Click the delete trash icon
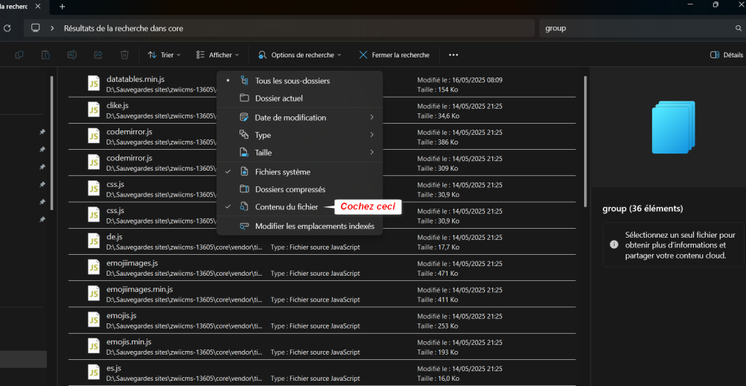This screenshot has height=386, width=746. [125, 55]
